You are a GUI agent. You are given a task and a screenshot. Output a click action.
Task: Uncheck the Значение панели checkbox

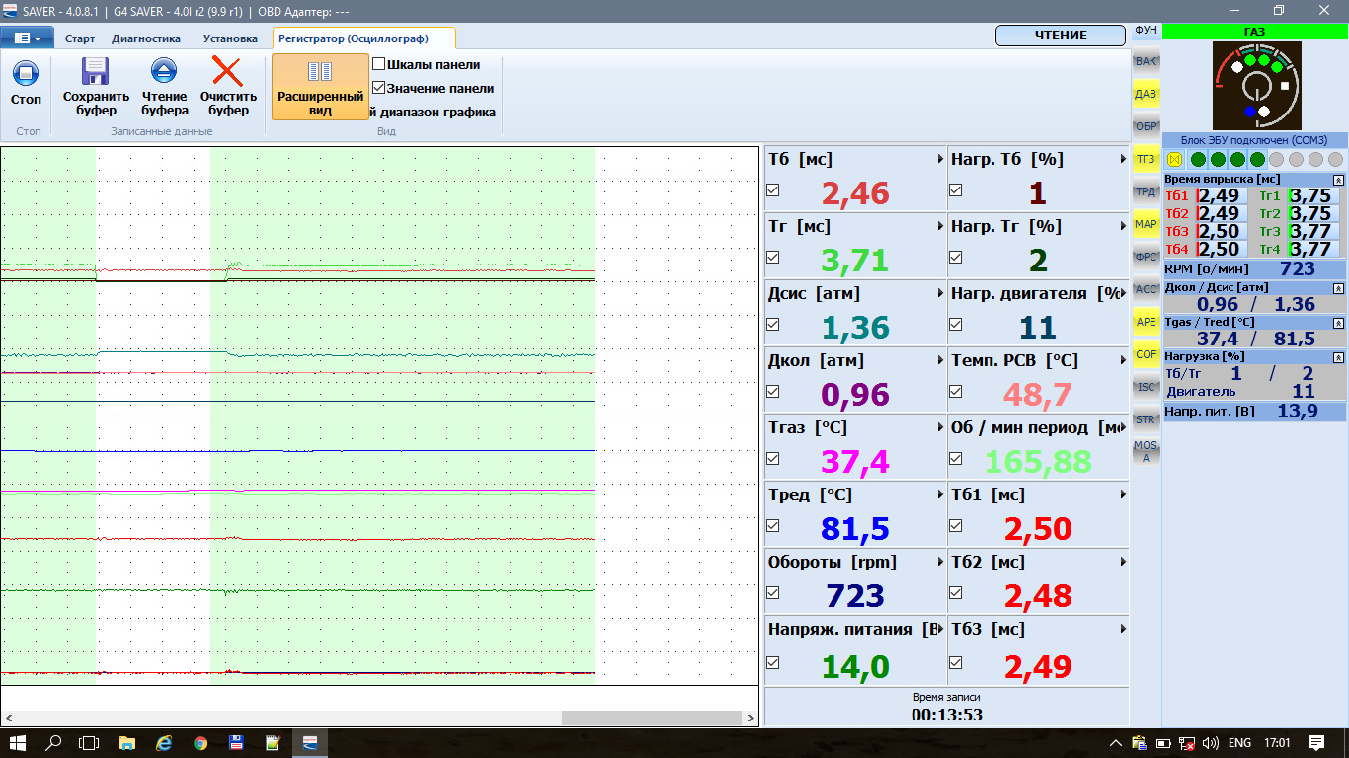pyautogui.click(x=379, y=88)
